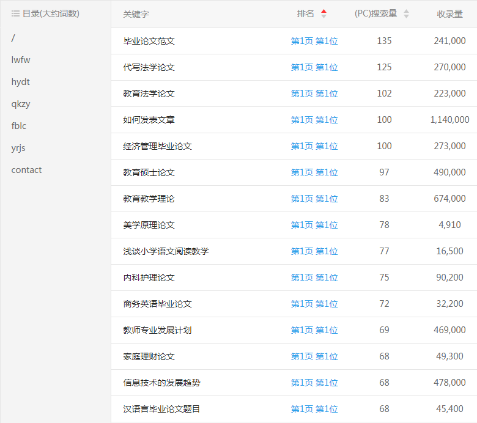Image resolution: width=477 pixels, height=423 pixels.
Task: Sort by ranking using the 排名 arrows
Action: coord(324,13)
